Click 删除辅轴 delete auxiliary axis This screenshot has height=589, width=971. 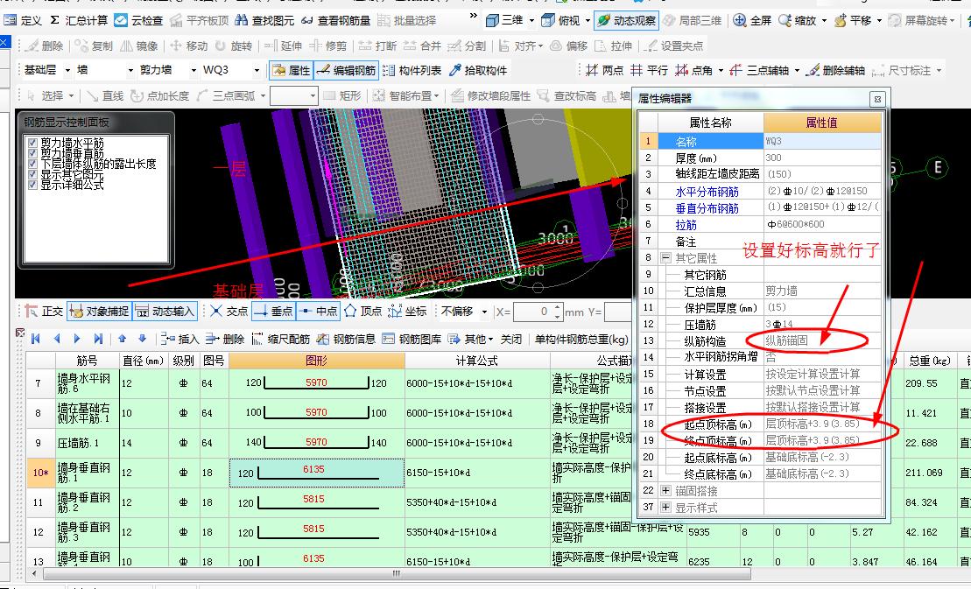(x=836, y=71)
